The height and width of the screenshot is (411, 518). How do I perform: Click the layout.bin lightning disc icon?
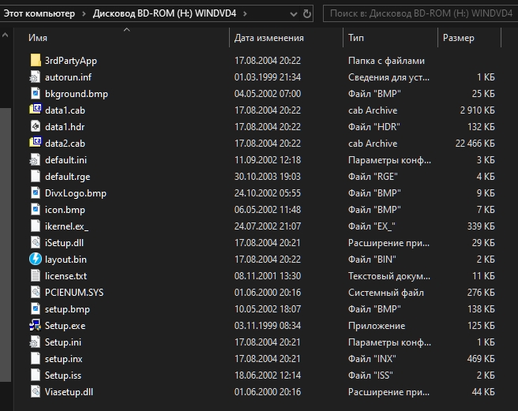click(36, 260)
